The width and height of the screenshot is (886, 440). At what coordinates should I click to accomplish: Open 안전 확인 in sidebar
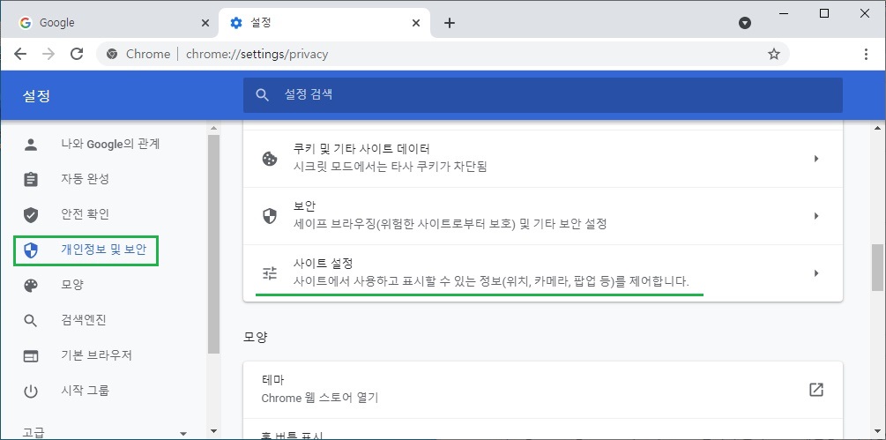coord(85,214)
